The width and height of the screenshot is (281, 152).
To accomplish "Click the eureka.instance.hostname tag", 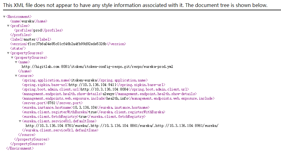I will 47,107.
